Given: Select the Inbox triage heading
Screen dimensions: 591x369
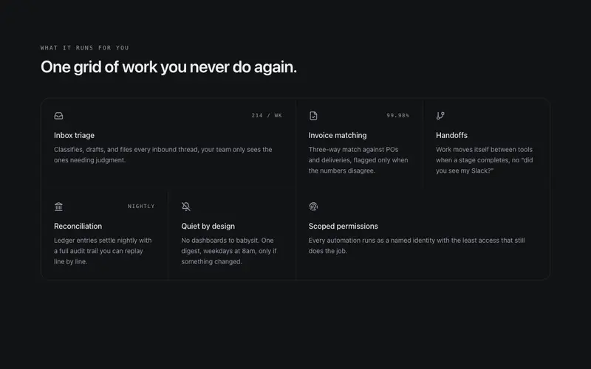Looking at the screenshot, I should click(75, 135).
